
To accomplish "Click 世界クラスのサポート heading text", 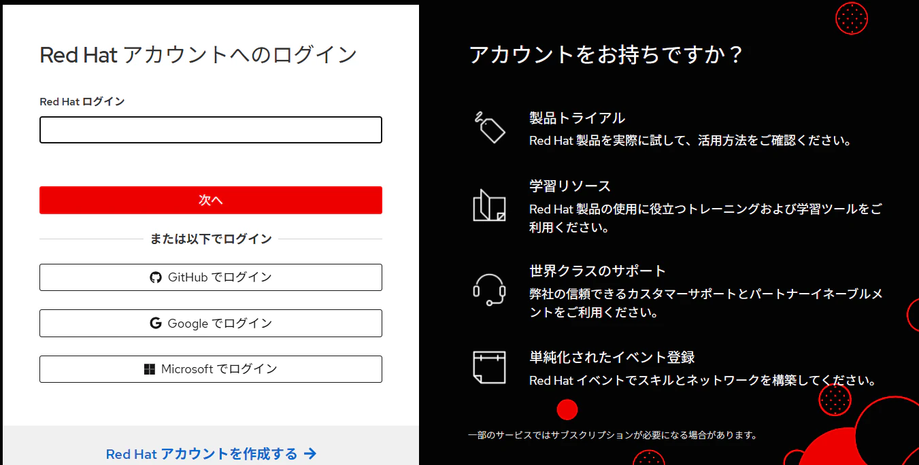I will coord(597,271).
